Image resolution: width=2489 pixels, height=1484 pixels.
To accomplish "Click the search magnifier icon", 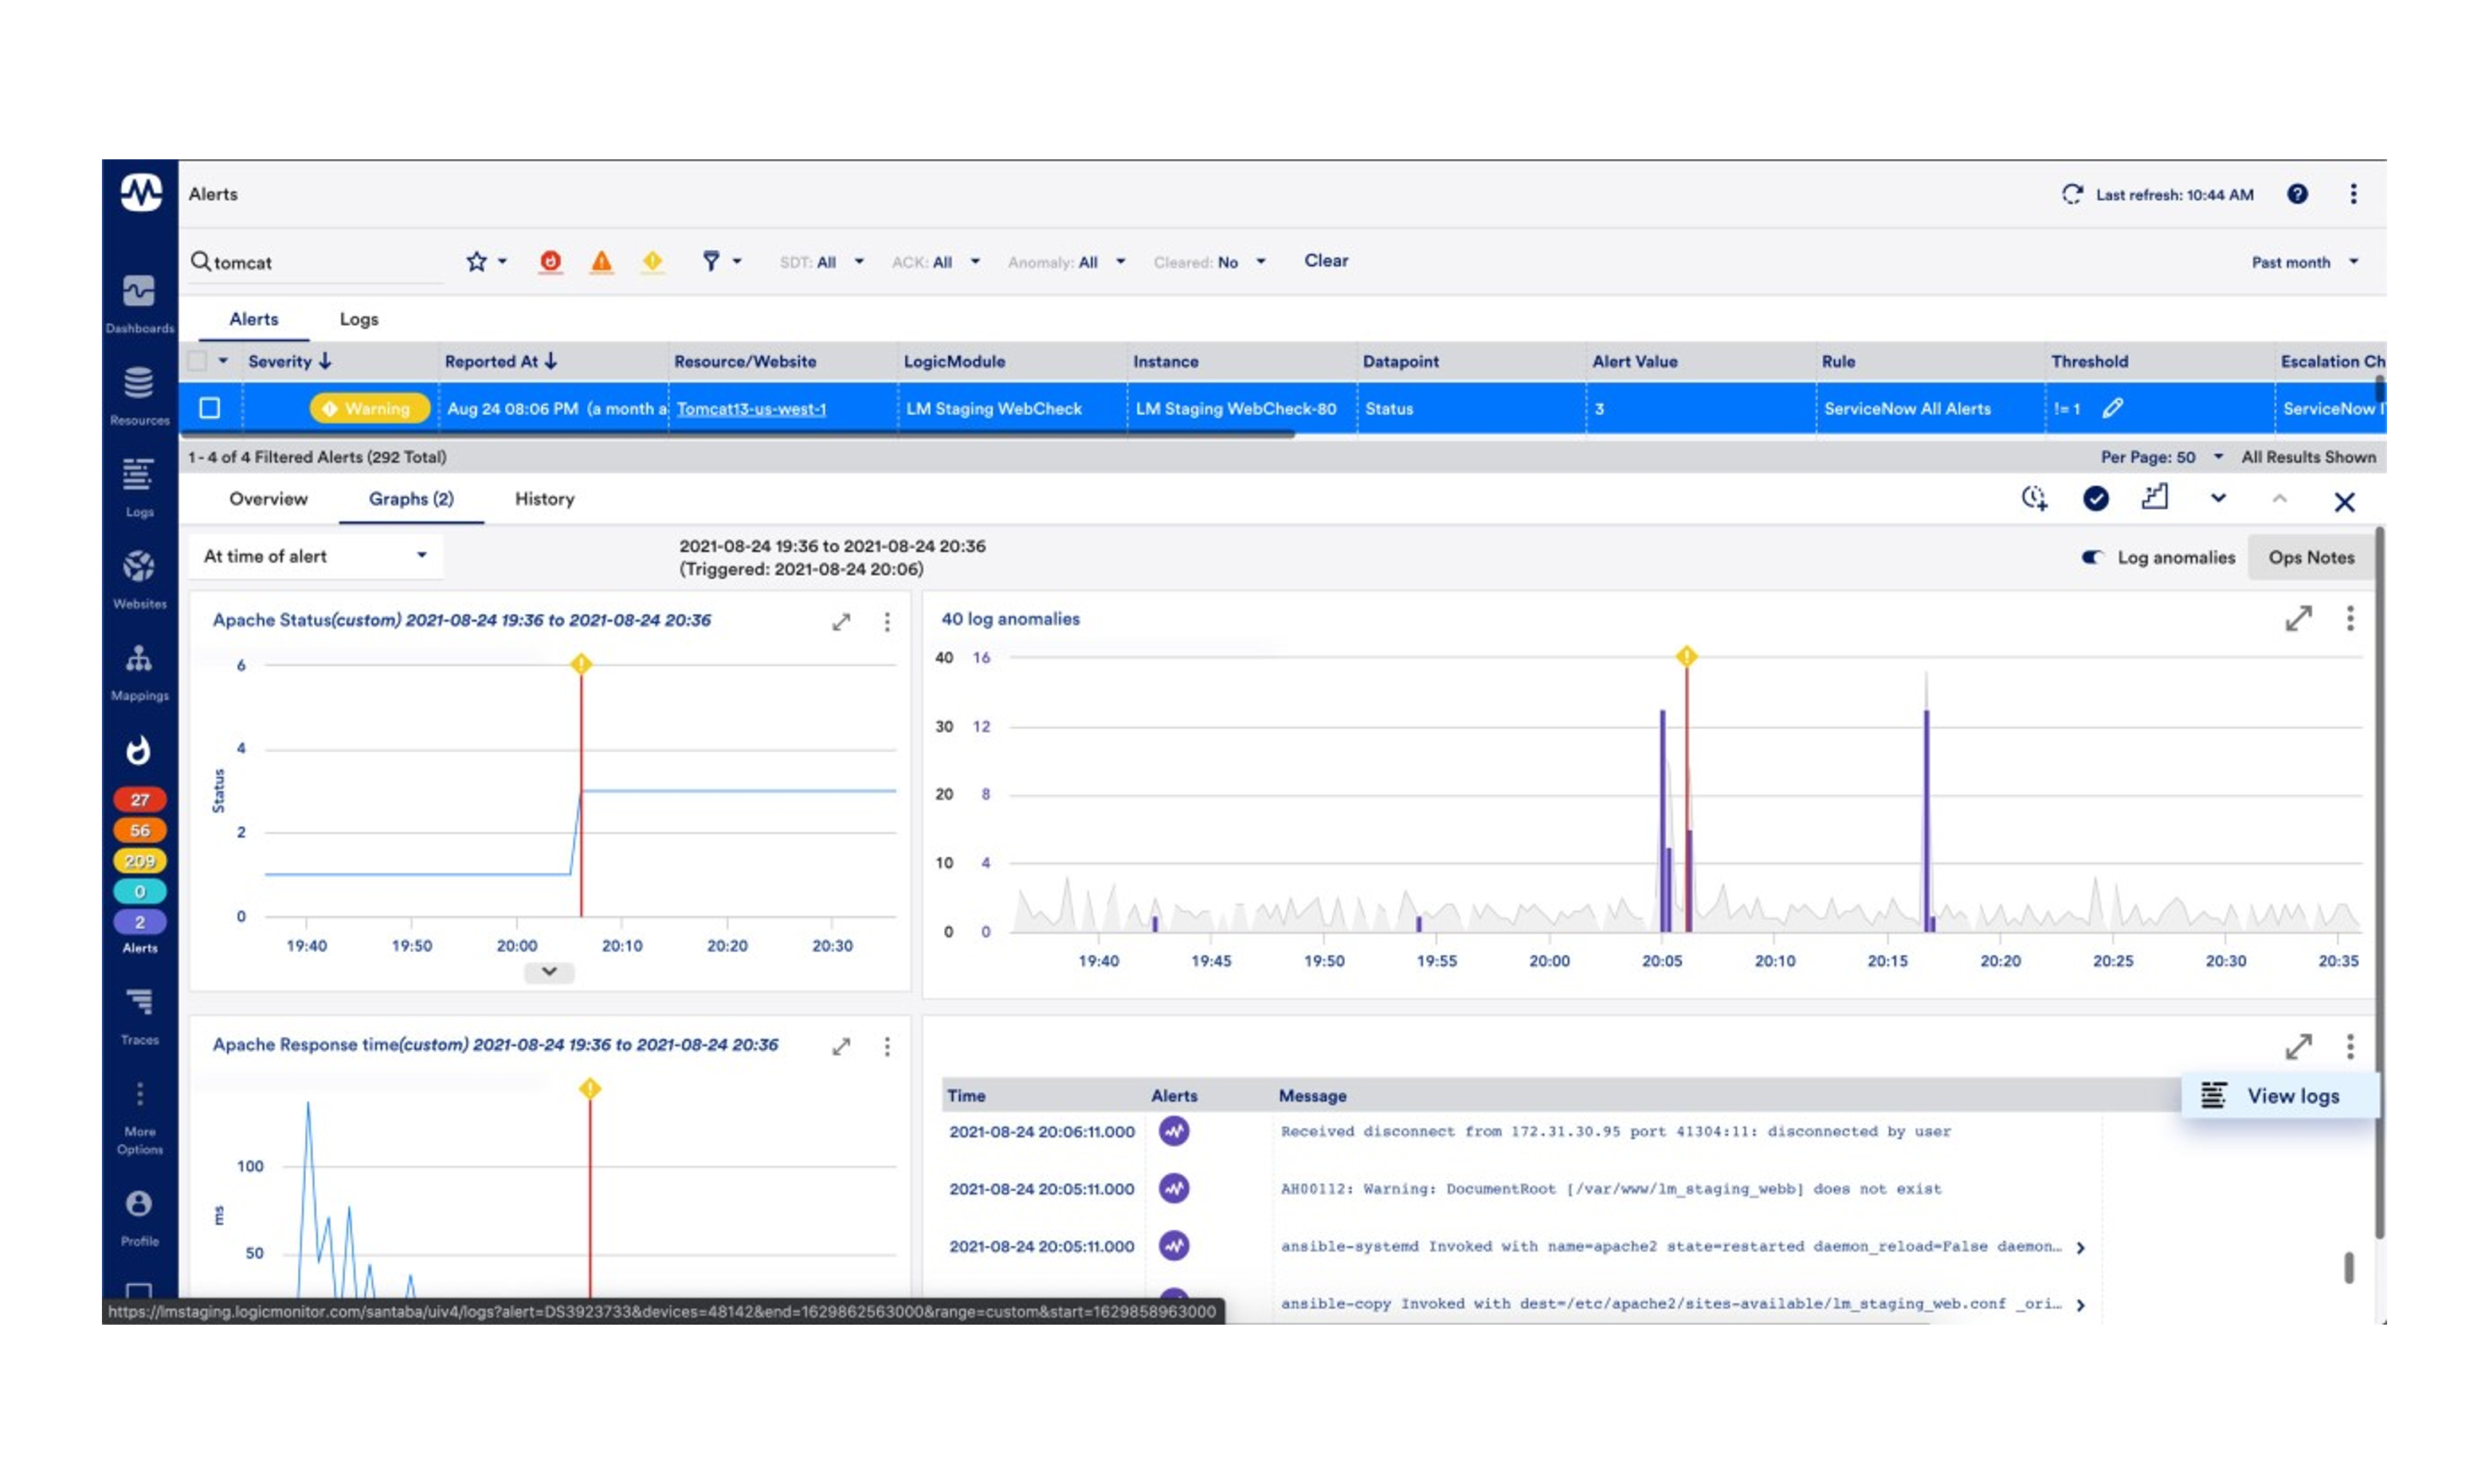I will pyautogui.click(x=200, y=261).
